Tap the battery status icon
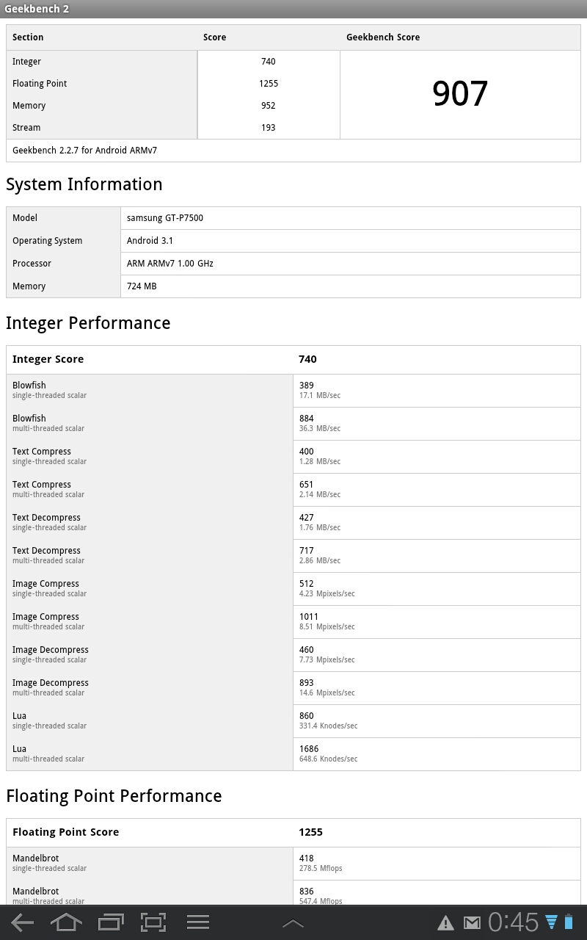 click(569, 922)
